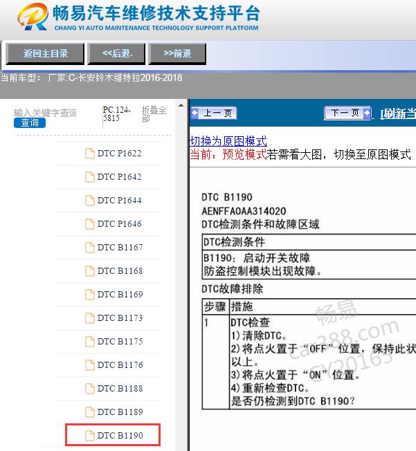Click document icon beside DTC P1644
Screen dimensions: 416x451
pyautogui.click(x=90, y=201)
